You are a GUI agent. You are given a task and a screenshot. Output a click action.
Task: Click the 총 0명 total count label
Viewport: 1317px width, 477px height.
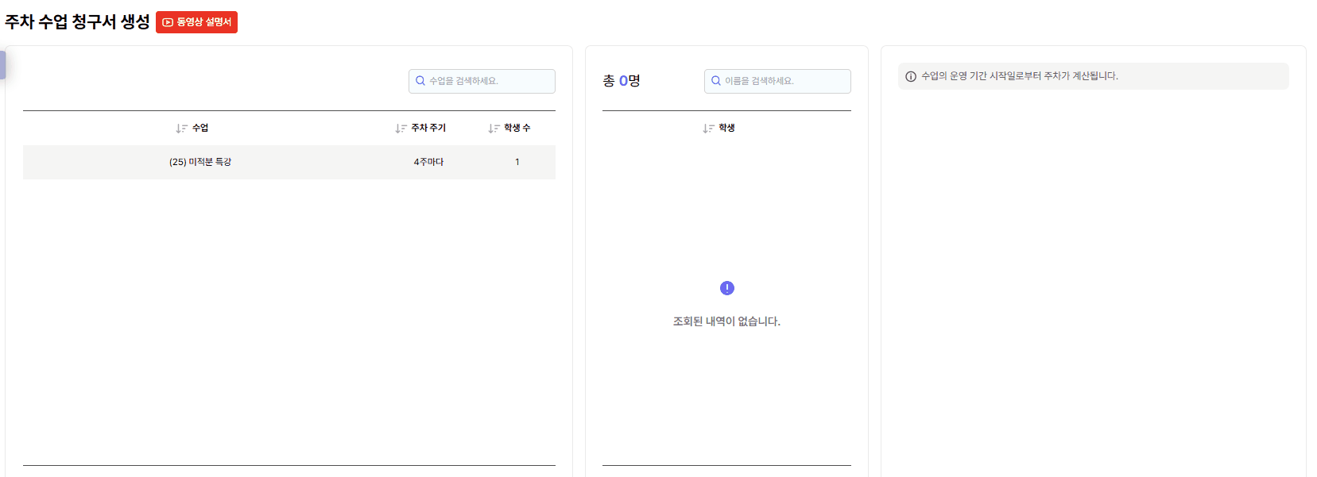(622, 81)
